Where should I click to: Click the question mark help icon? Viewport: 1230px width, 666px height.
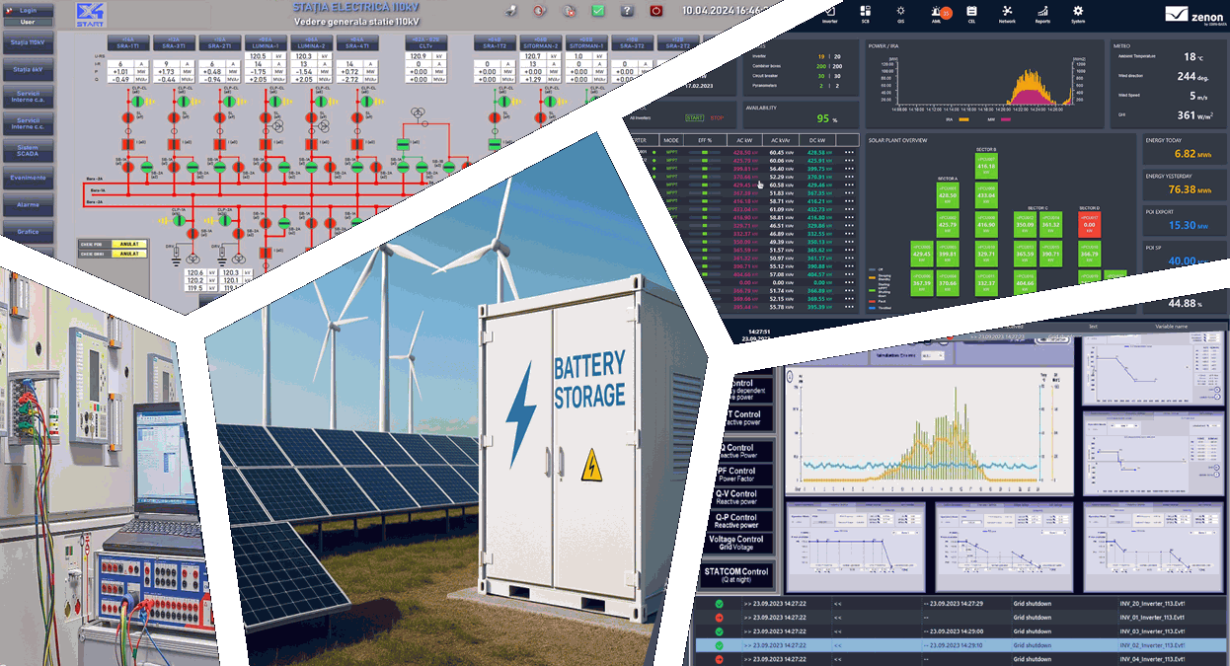(627, 11)
